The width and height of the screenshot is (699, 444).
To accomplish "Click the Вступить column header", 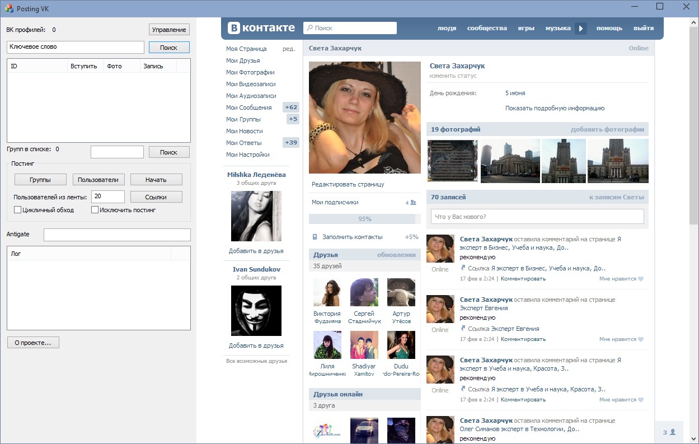I will (x=86, y=66).
